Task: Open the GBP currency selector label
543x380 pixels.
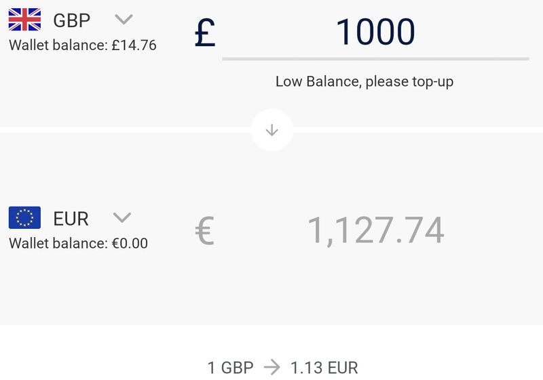Action: point(72,20)
